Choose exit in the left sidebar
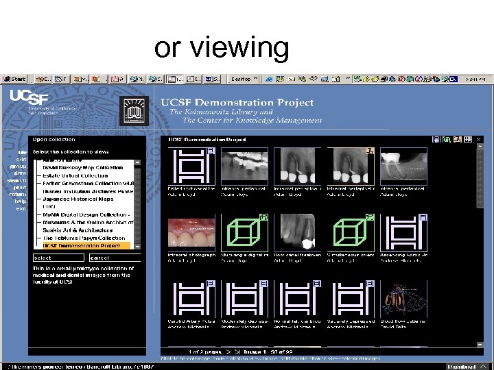The height and width of the screenshot is (370, 494). click(21, 208)
